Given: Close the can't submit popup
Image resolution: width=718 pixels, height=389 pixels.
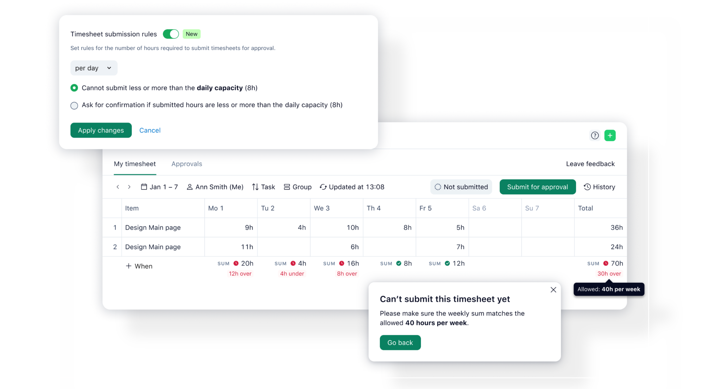Looking at the screenshot, I should (x=553, y=290).
